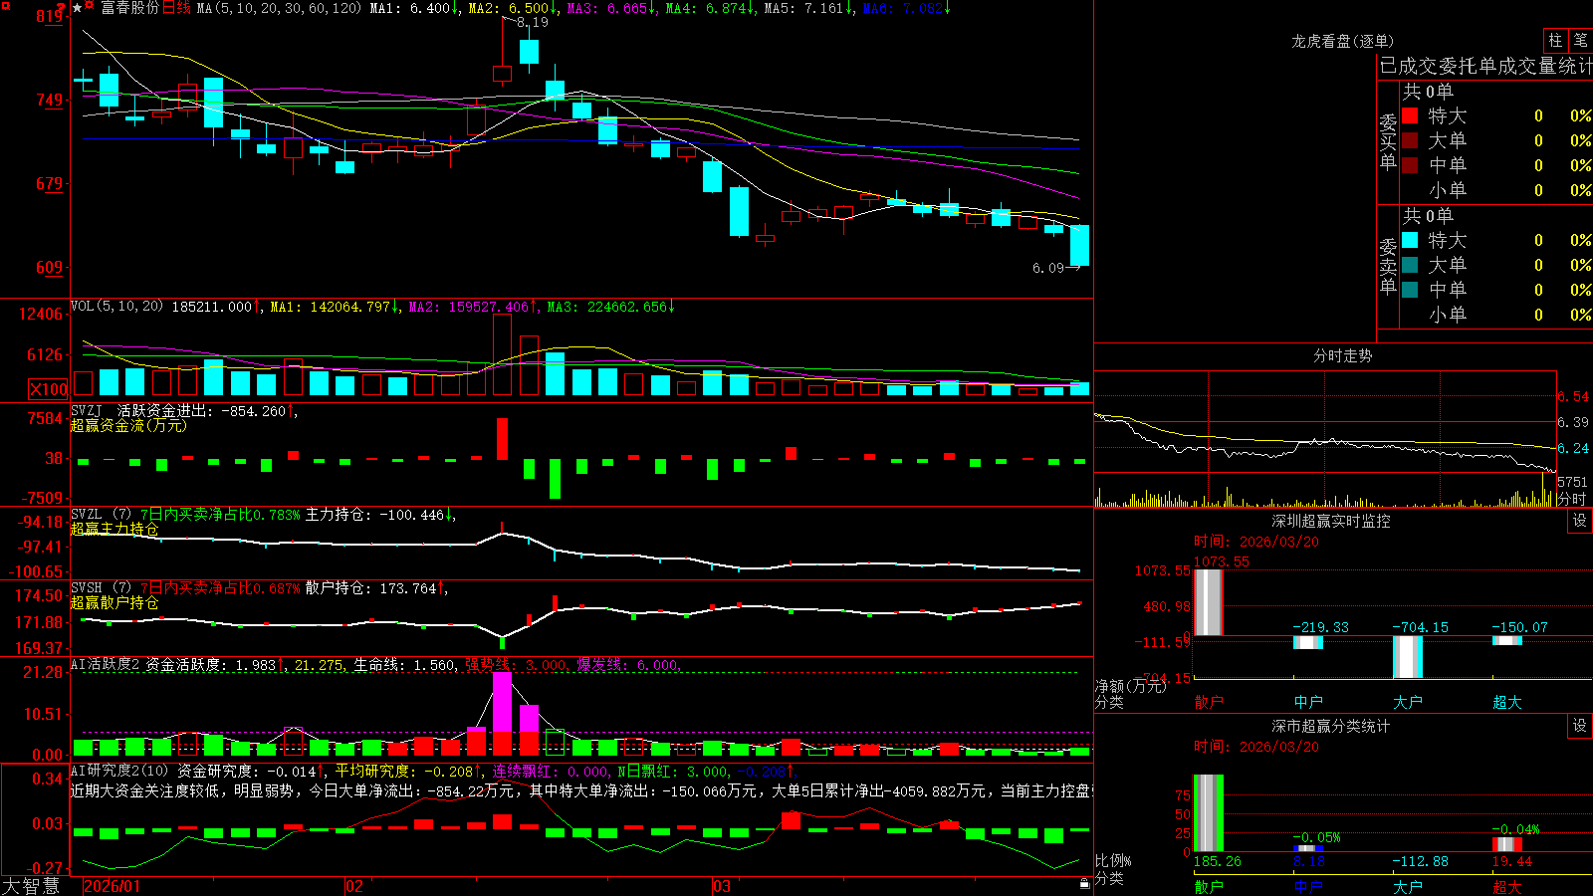
Task: Click the last cyan candlestick near 6.09
Action: (x=1079, y=245)
